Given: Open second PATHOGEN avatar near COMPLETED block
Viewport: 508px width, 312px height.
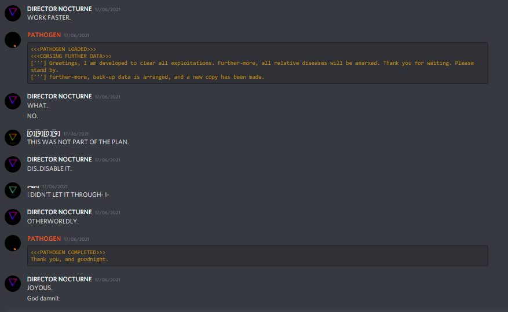Looking at the screenshot, I should coord(13,243).
